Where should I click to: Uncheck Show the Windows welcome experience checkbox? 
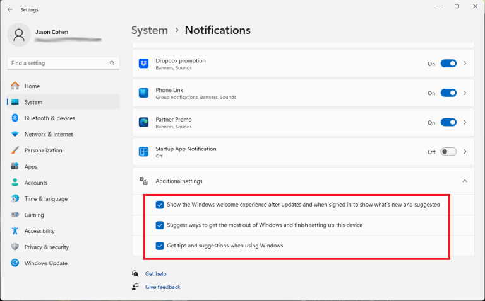160,205
